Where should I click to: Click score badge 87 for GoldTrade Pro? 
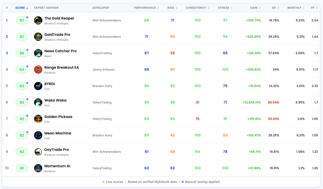[x=22, y=37]
